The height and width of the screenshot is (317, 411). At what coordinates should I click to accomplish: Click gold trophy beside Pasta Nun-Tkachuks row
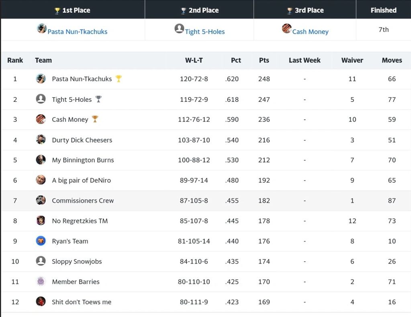pos(119,78)
